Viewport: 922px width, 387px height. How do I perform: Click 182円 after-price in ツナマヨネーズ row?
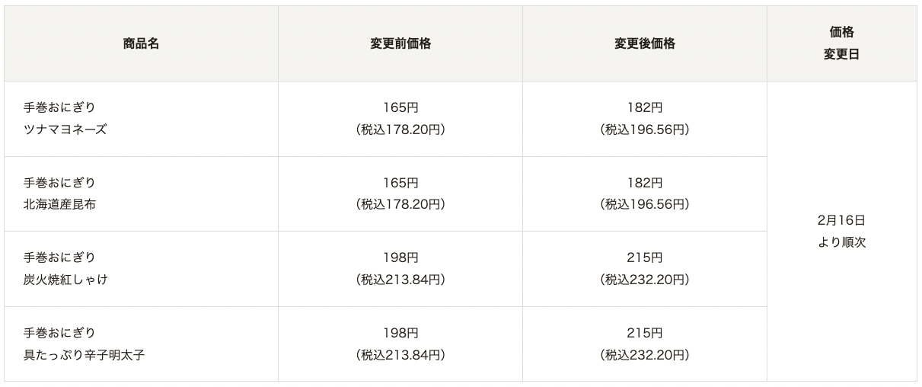(x=645, y=107)
